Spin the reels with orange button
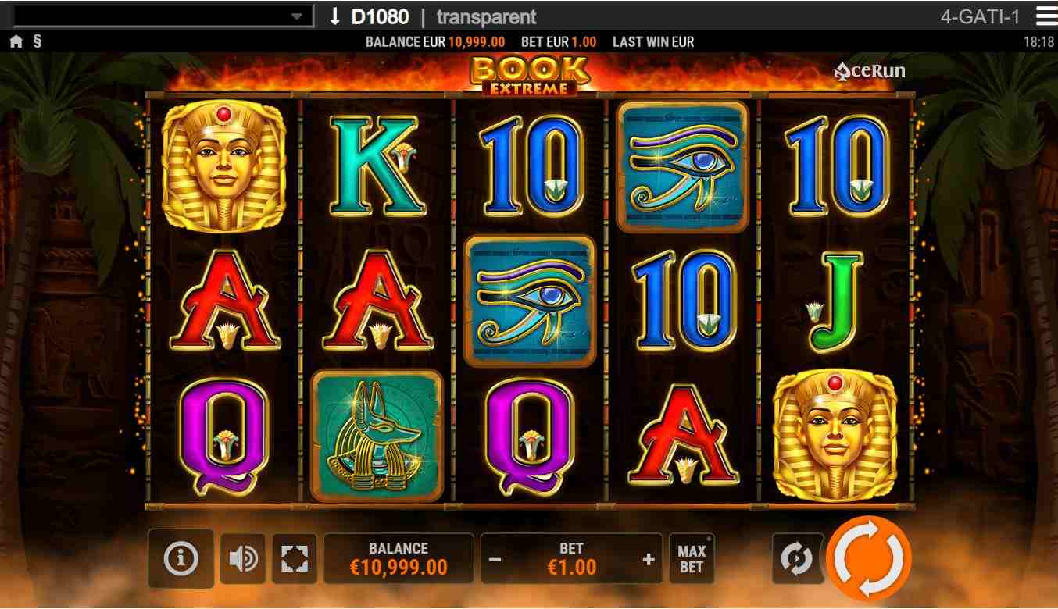This screenshot has height=609, width=1058. click(869, 558)
